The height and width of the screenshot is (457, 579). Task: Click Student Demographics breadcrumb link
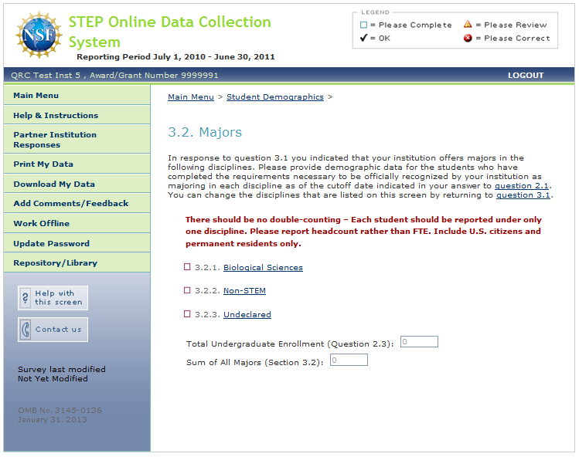(274, 97)
